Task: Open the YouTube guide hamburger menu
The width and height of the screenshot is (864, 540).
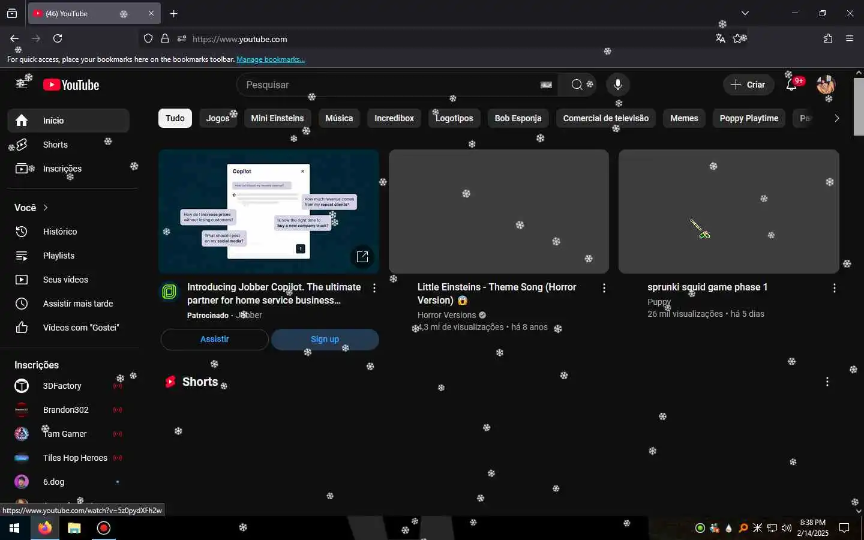Action: click(x=22, y=85)
